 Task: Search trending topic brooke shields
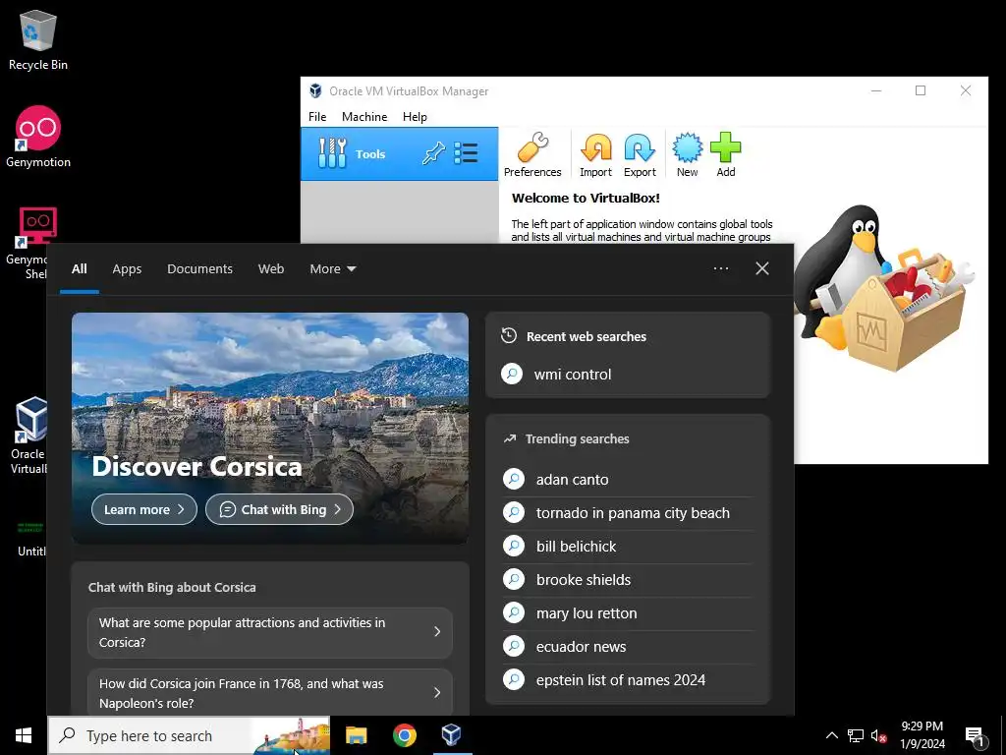point(628,580)
